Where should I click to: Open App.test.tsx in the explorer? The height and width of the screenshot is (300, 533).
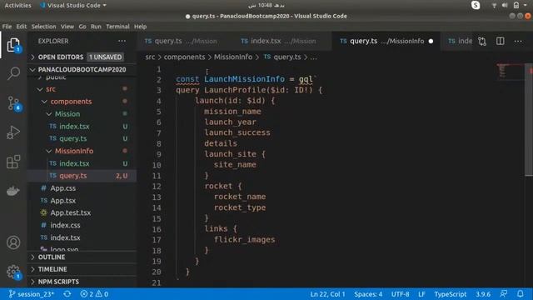coord(82,213)
